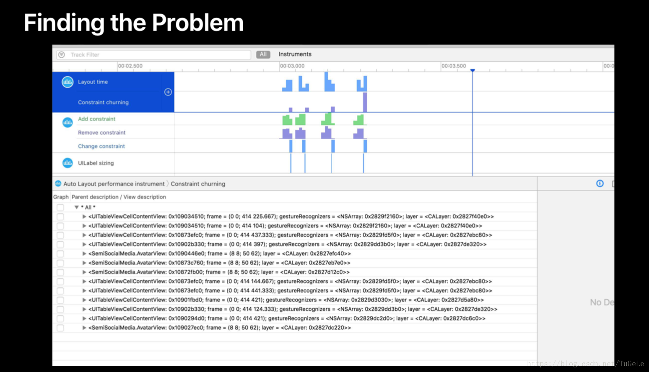649x372 pixels.
Task: Select the Remove constraint track
Action: (x=101, y=133)
